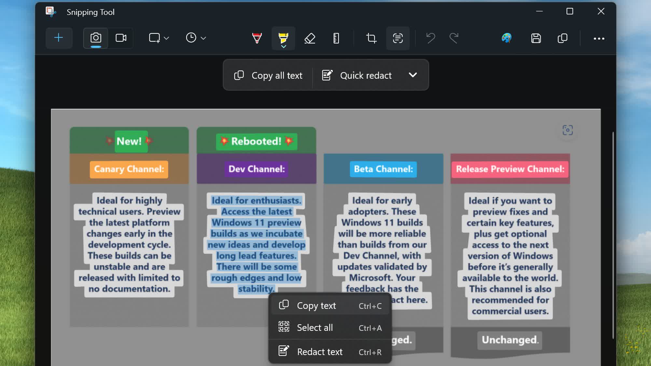
Task: Expand the Highlighter options chevron
Action: click(x=284, y=47)
